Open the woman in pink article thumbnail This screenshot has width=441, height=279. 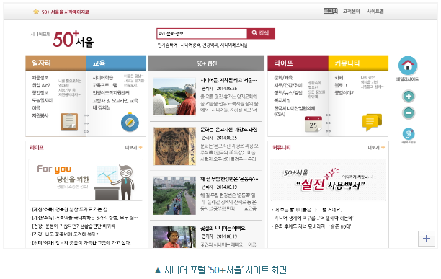(174, 236)
